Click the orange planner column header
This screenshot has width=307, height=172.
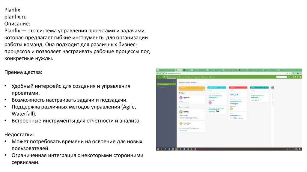point(192,88)
